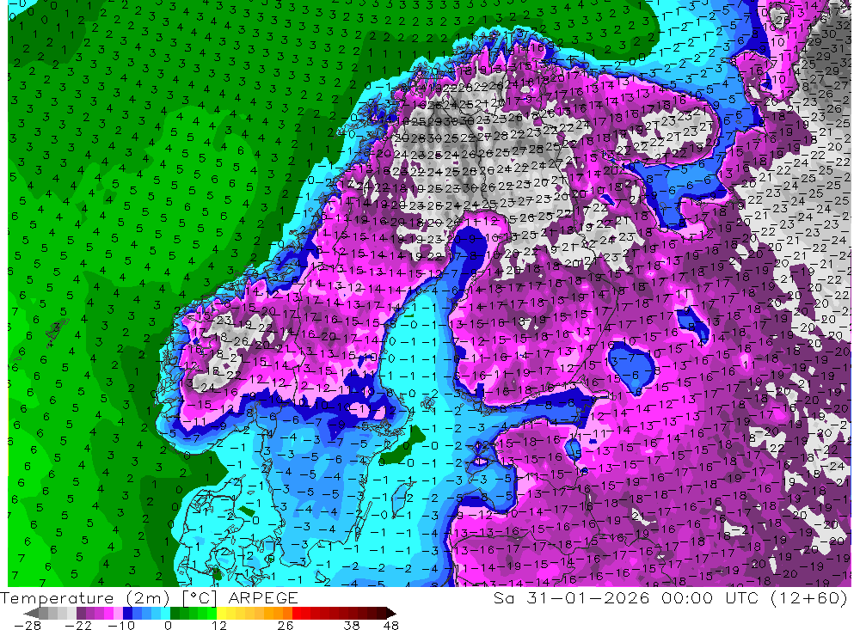This screenshot has width=860, height=630.
Task: Pick the light pink legend swatch
Action: coord(118,613)
